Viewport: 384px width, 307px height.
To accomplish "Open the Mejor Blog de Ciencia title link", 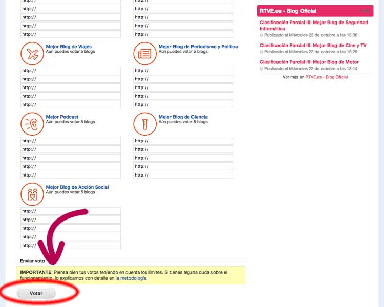I will tap(183, 117).
